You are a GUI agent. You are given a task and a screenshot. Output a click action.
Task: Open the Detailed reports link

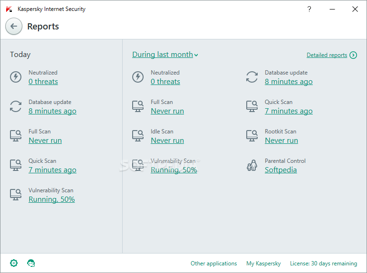point(327,55)
